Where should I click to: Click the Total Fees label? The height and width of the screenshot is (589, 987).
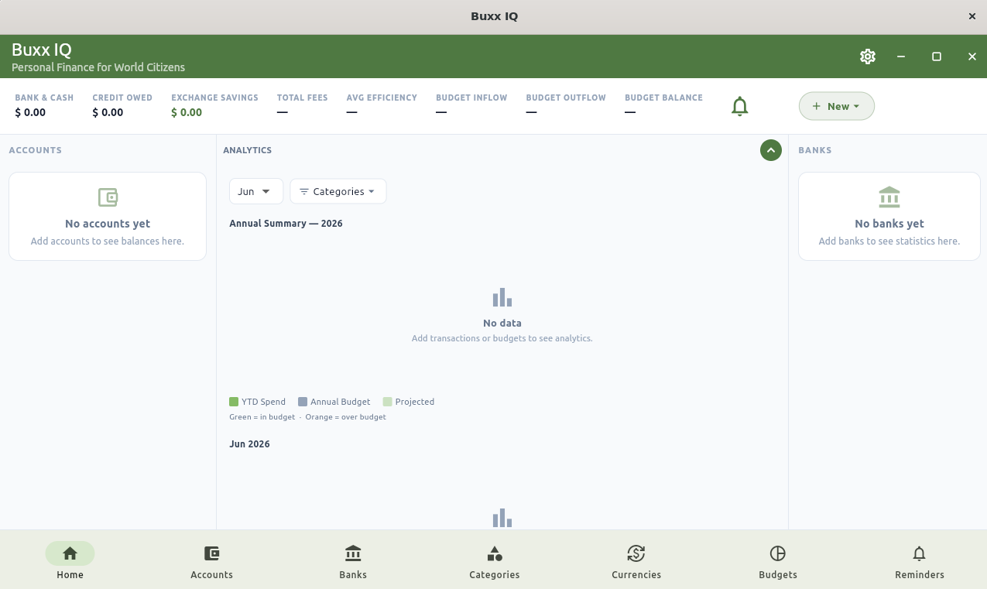click(x=302, y=98)
